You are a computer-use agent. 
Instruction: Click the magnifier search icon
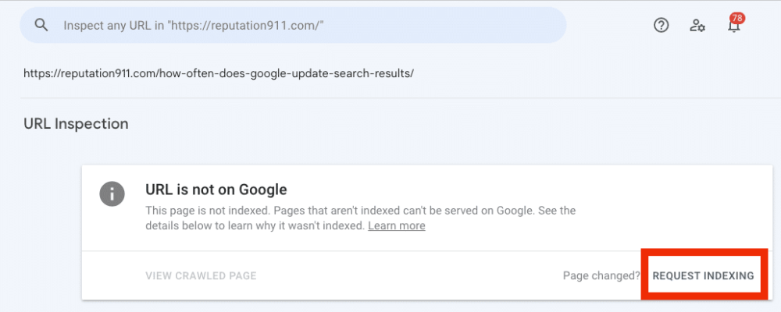41,25
